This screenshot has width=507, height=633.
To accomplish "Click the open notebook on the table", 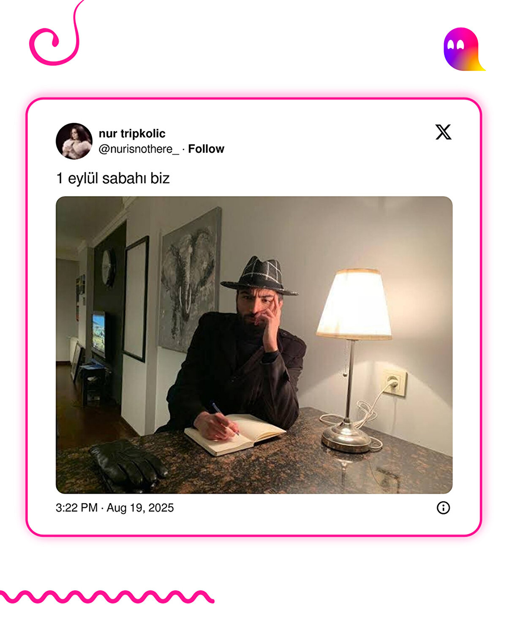I will click(235, 434).
